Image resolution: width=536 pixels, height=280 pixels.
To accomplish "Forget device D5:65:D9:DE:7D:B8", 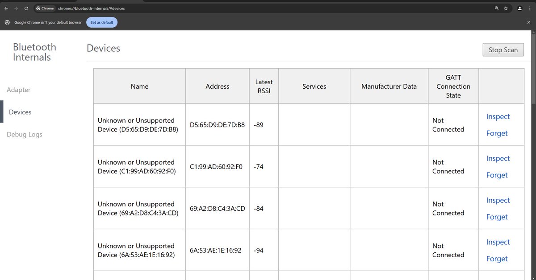I will (497, 133).
